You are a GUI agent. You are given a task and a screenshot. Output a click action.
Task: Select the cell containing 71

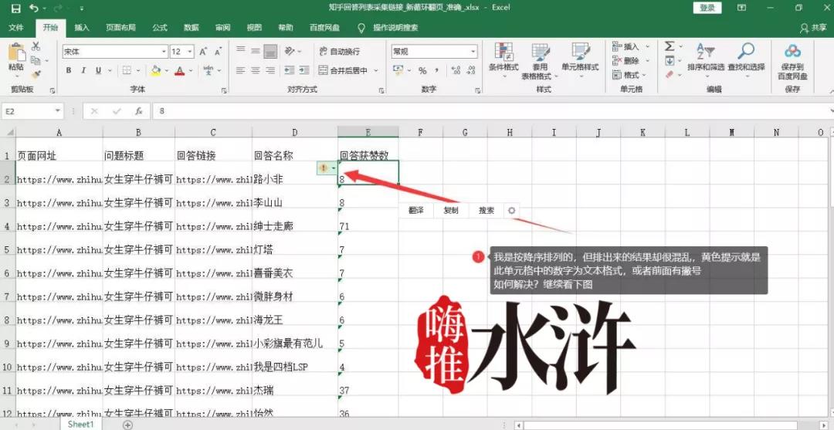click(x=368, y=221)
